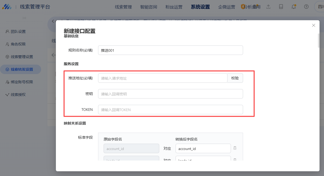Click the back arrow behind the dialog
Image resolution: width=324 pixels, height=176 pixels.
(x=54, y=55)
